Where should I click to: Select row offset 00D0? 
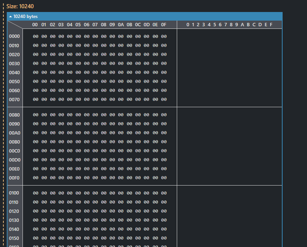15,160
